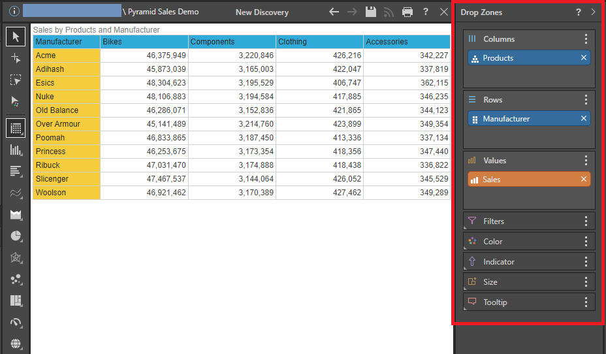Open Drop Zones help question mark

[x=579, y=12]
